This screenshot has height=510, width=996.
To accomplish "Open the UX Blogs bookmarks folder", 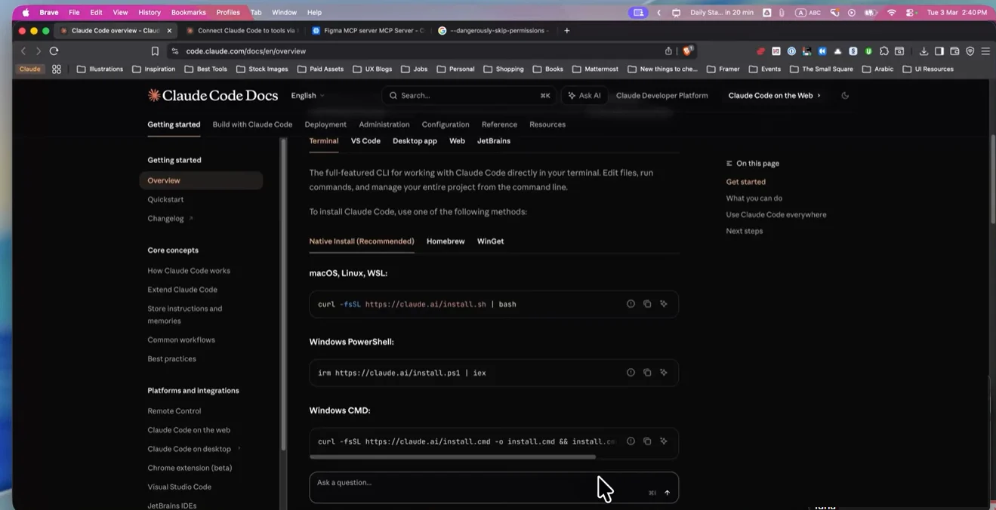I will click(373, 69).
